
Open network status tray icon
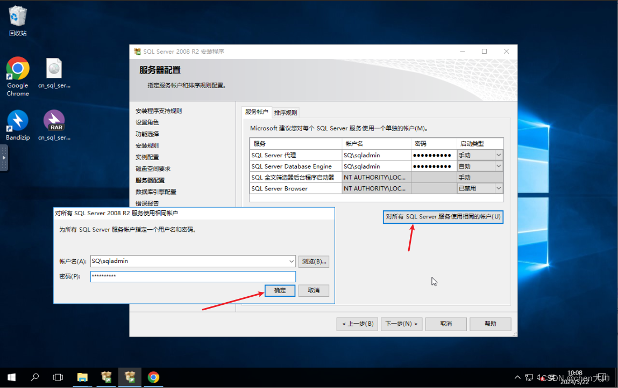[x=529, y=377]
